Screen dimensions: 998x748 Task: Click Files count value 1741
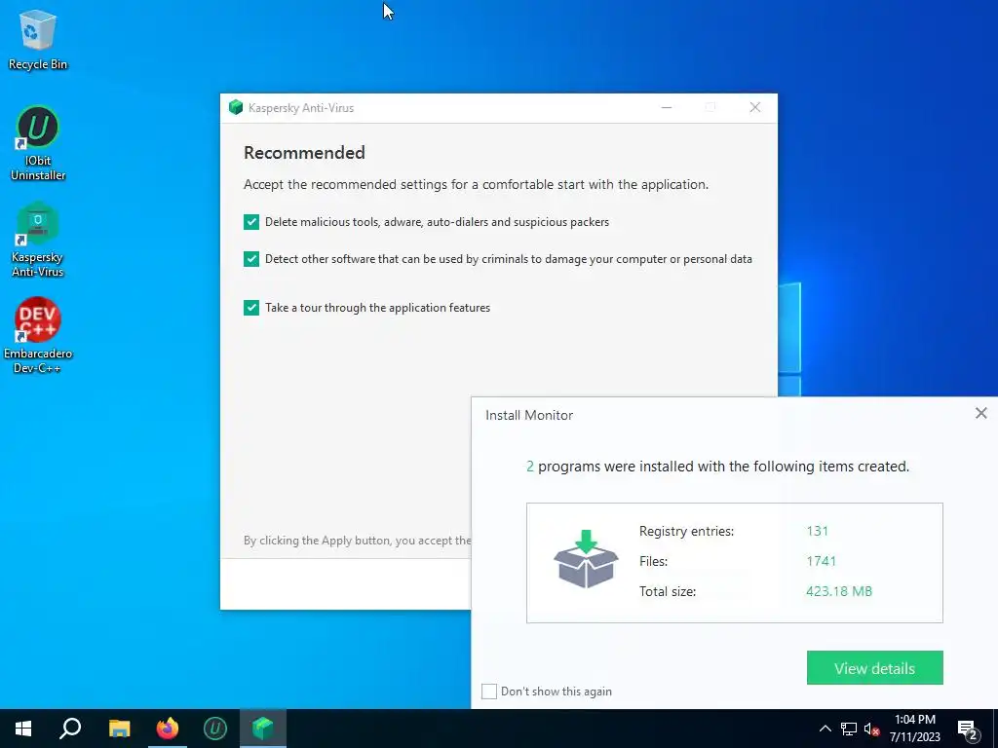[x=821, y=561]
